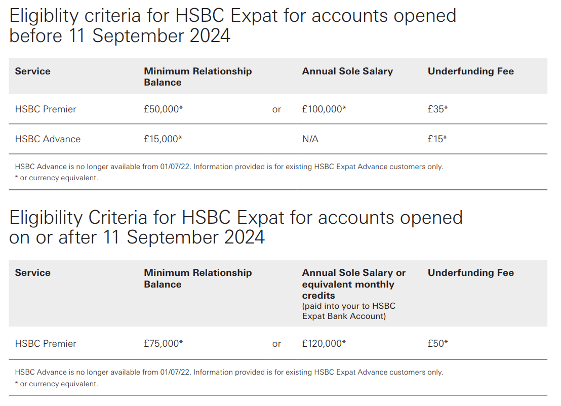The width and height of the screenshot is (561, 406).
Task: Click the HSBC Premier label in the £50,000 row
Action: coord(46,109)
